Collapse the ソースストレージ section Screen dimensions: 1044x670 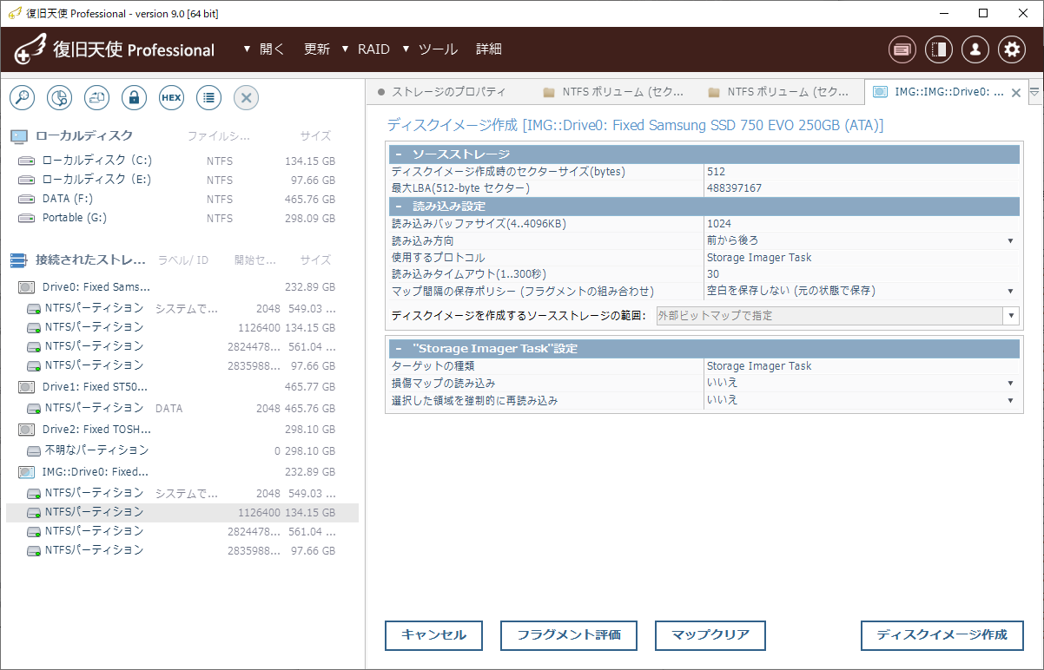point(399,154)
